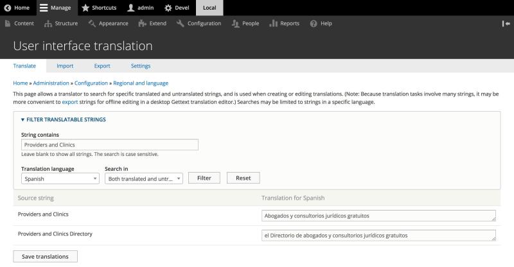Follow the Home breadcrumb link

[x=21, y=83]
